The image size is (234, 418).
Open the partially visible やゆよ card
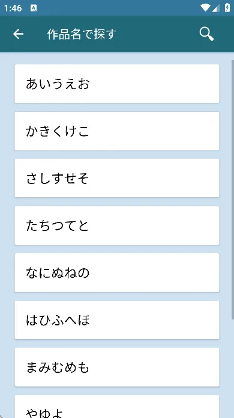(117, 407)
